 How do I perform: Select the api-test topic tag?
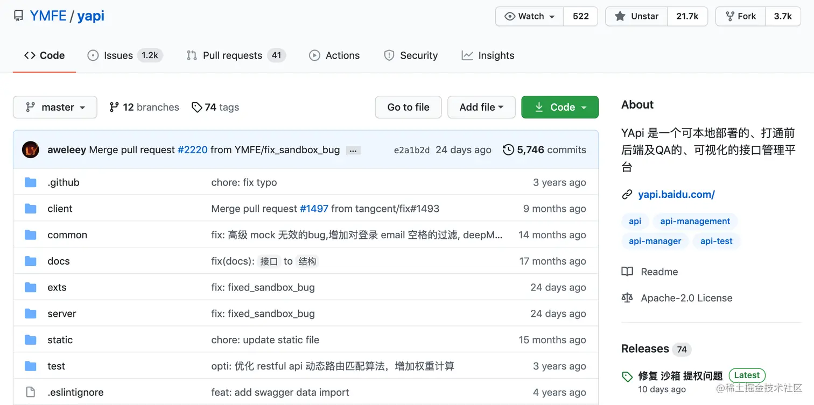point(716,241)
